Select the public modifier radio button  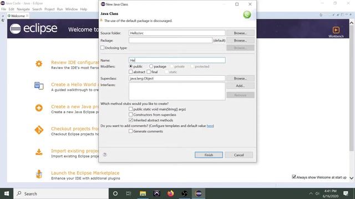pos(131,66)
